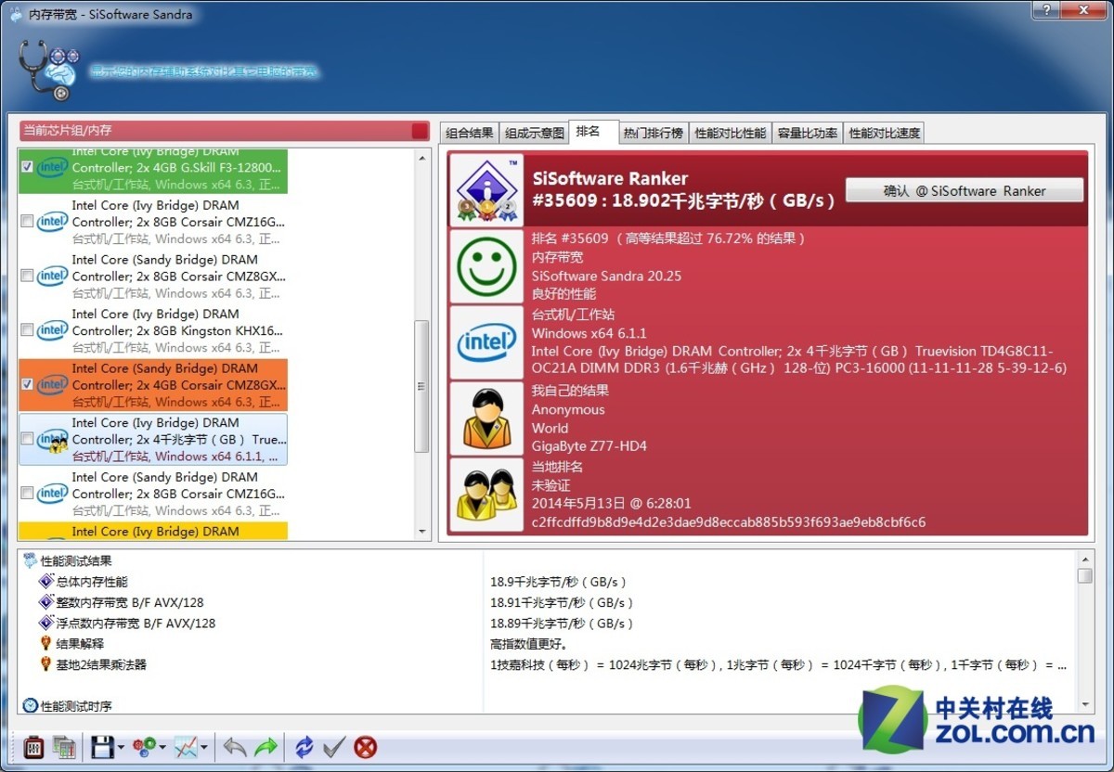This screenshot has width=1114, height=772.
Task: Click the red circle cancel icon
Action: 366,746
